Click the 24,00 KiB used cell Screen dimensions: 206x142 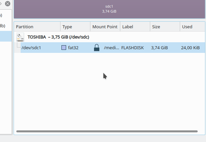click(x=190, y=48)
